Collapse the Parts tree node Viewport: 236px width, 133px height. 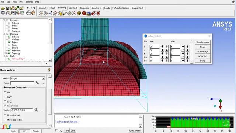pos(4,56)
